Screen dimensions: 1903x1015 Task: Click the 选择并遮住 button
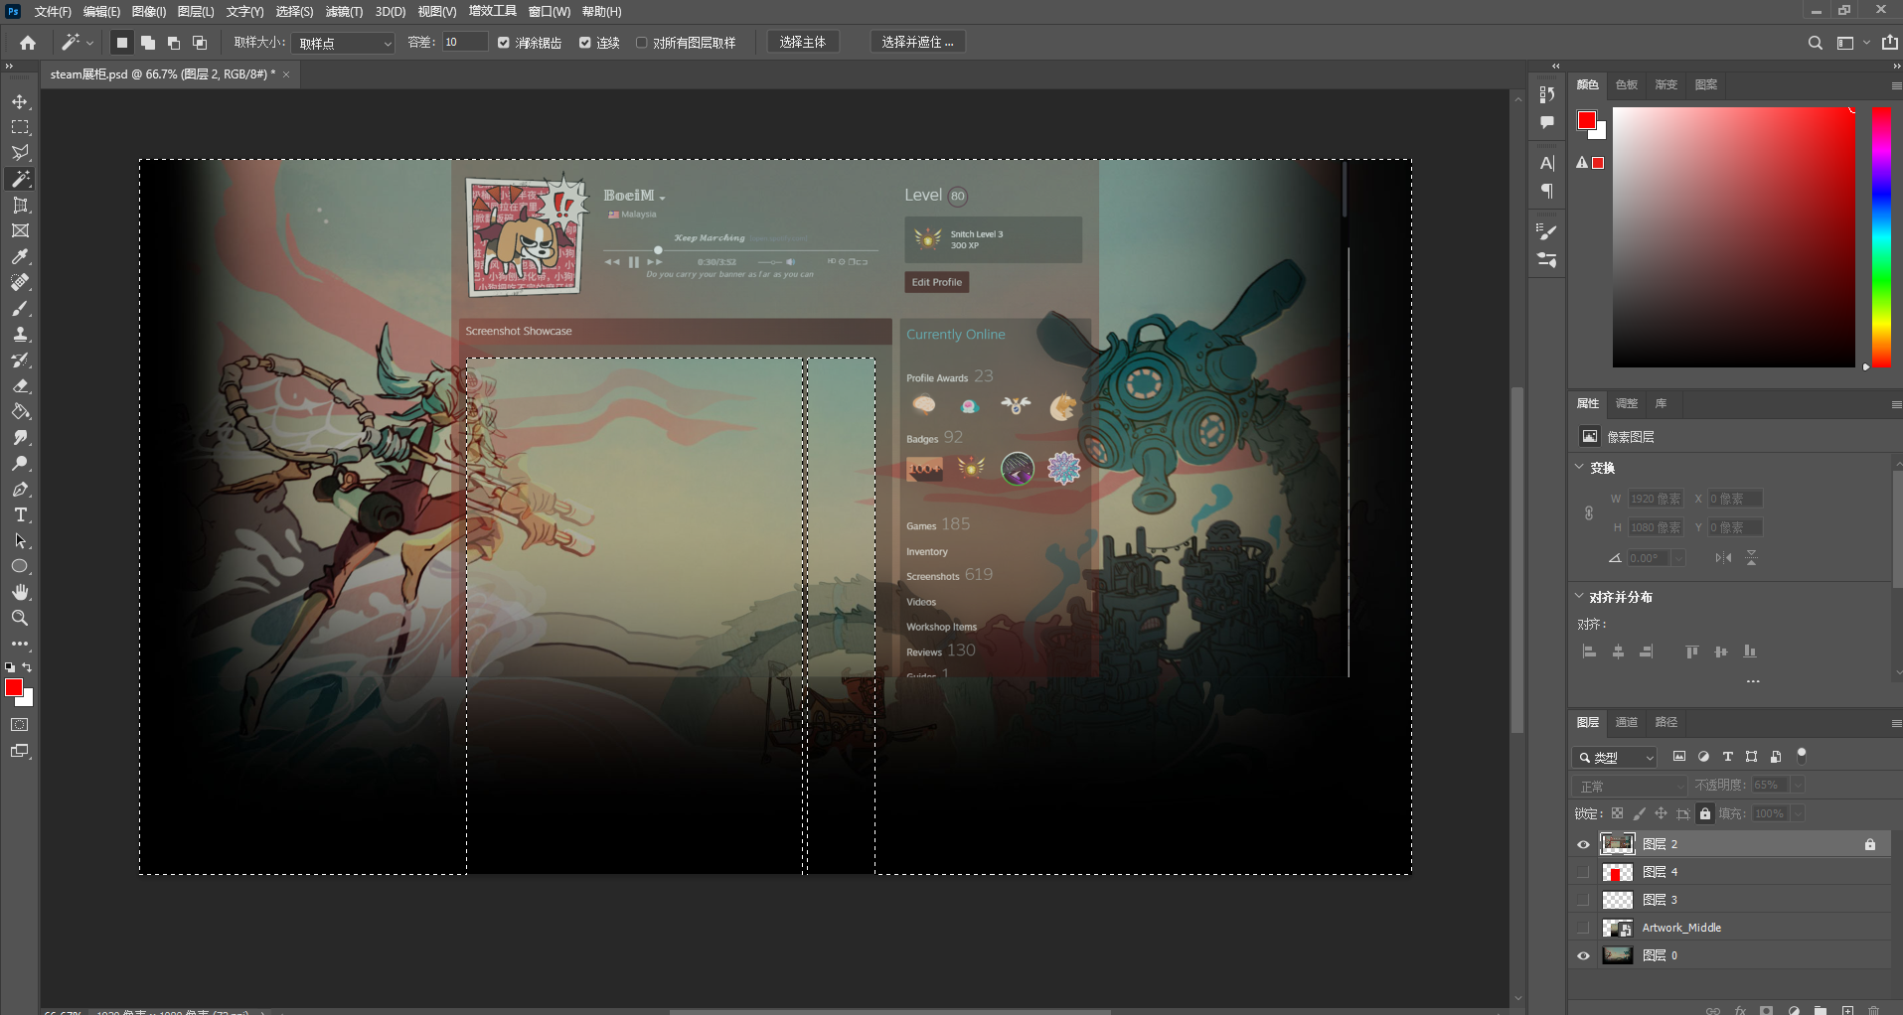917,42
